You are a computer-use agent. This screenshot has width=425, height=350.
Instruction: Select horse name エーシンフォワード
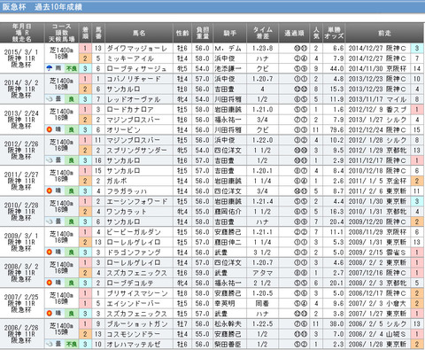[137, 201]
